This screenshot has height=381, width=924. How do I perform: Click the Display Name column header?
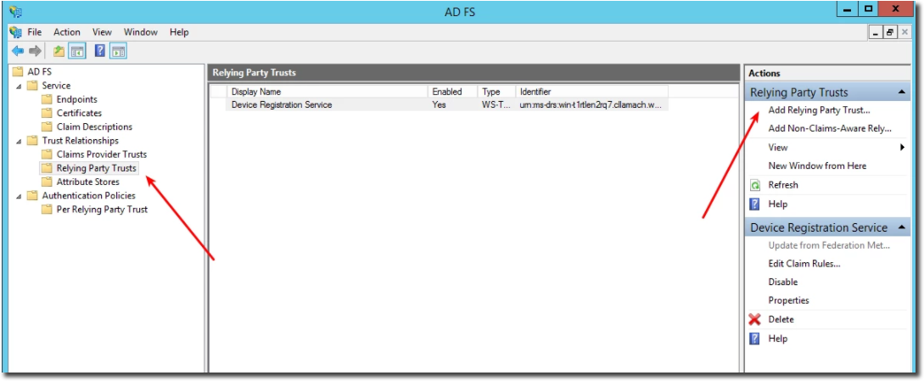327,92
